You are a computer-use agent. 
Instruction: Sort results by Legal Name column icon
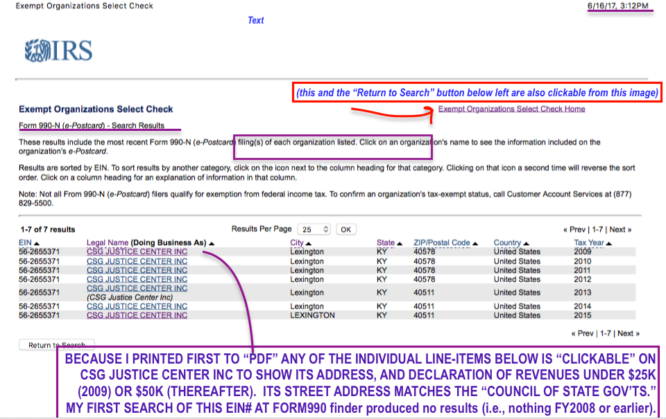(212, 243)
